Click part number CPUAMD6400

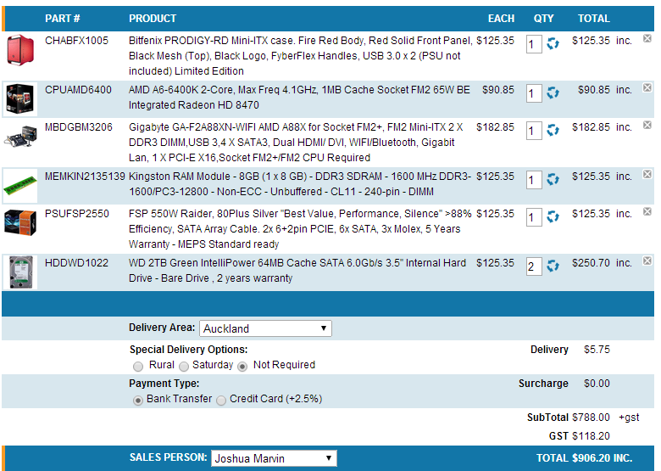pos(79,90)
